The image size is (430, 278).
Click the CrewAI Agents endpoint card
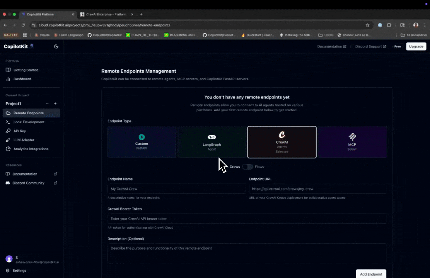282,142
